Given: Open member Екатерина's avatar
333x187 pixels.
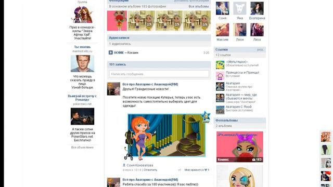Looking at the screenshot, I should 257,8.
